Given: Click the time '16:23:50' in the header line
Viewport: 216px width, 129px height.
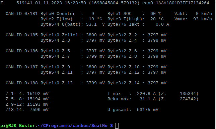Looking at the screenshot, I should coord(75,3).
